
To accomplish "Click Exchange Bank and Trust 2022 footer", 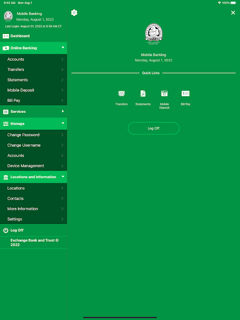I will pyautogui.click(x=34, y=243).
